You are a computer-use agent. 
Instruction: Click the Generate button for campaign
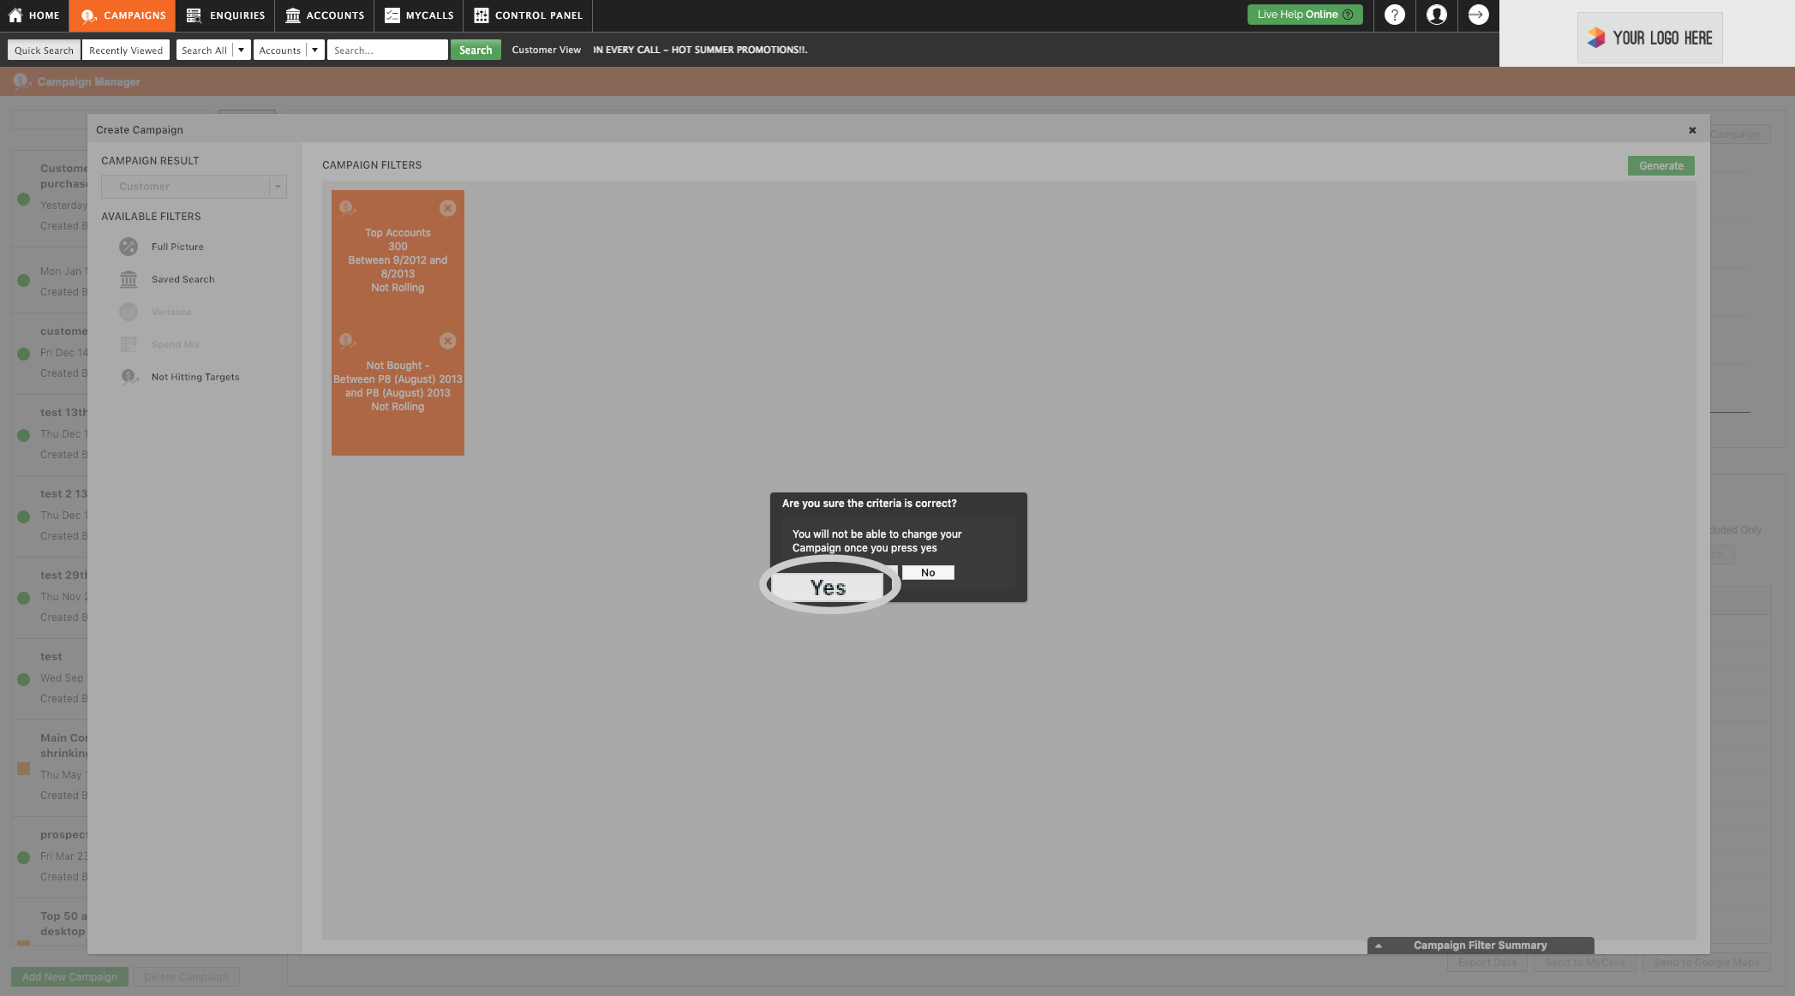pos(1661,165)
